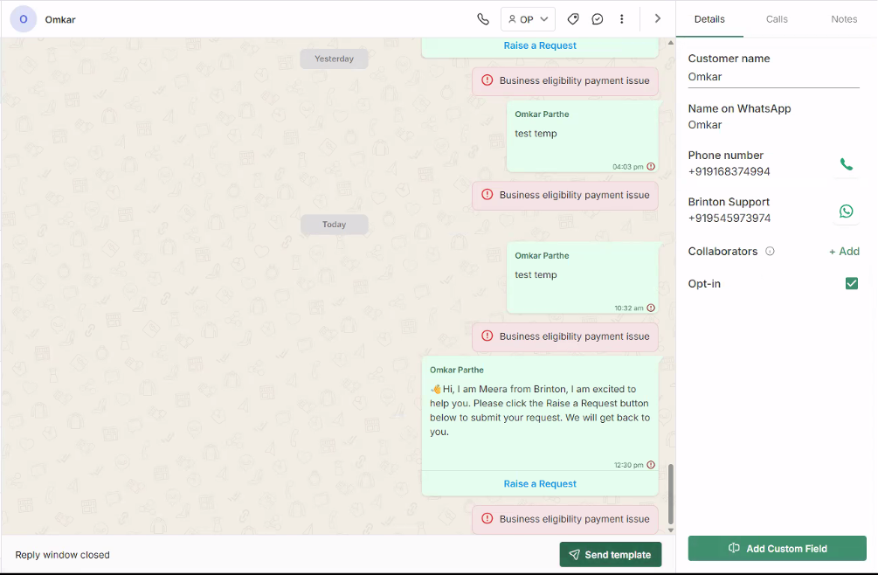Switch to the Notes tab

(844, 19)
